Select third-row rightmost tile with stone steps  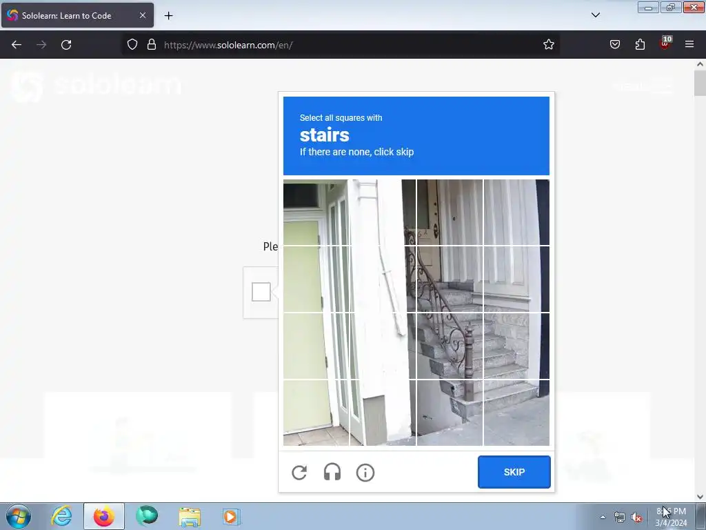coord(516,346)
